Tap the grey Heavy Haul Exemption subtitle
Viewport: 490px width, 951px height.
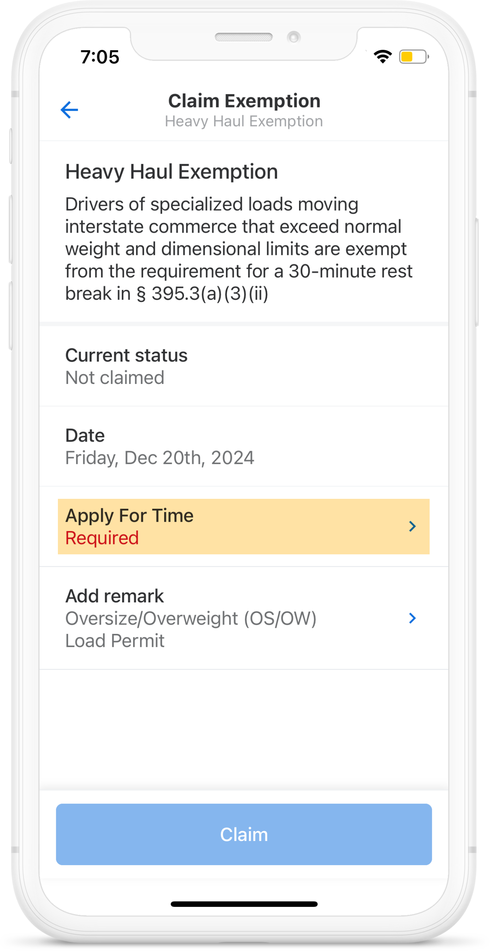click(x=244, y=122)
